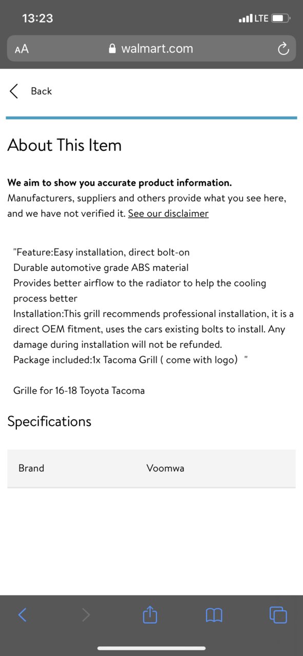
Task: Tap the Grille for 16-18 Toyota Tacoma text
Action: 79,391
